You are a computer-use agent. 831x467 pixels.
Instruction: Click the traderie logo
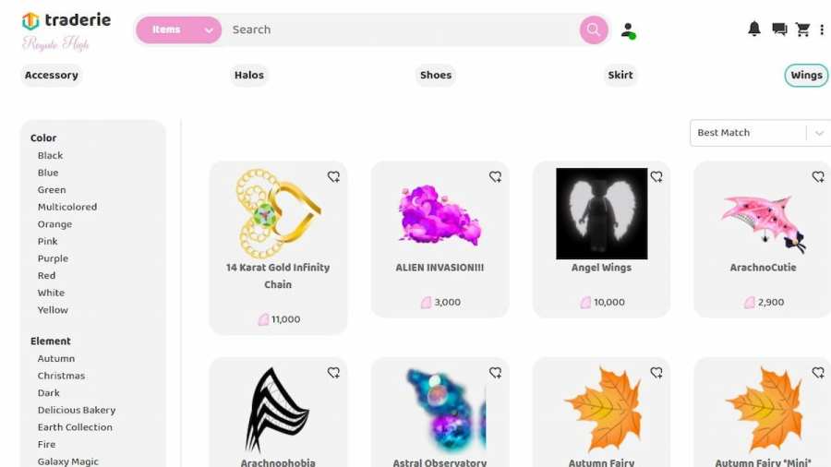[x=66, y=21]
